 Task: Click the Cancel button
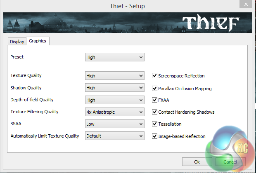click(x=230, y=162)
